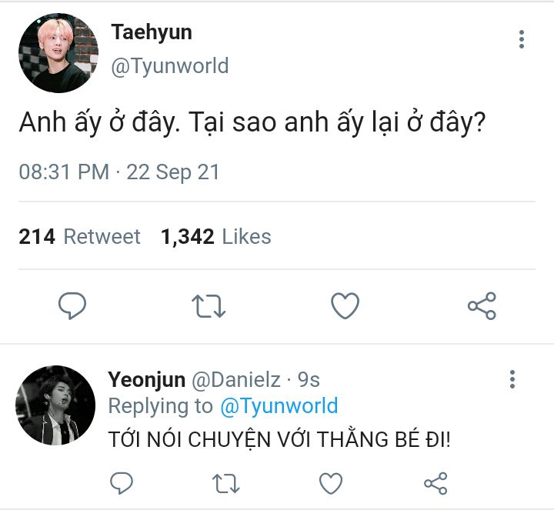
Task: Share Yeonjun's reply
Action: click(x=436, y=483)
